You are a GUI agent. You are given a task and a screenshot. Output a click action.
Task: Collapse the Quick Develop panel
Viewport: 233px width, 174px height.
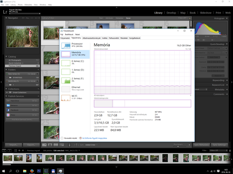[x=227, y=44]
